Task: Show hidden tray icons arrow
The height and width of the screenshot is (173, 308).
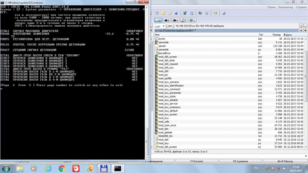Action: (x=262, y=168)
